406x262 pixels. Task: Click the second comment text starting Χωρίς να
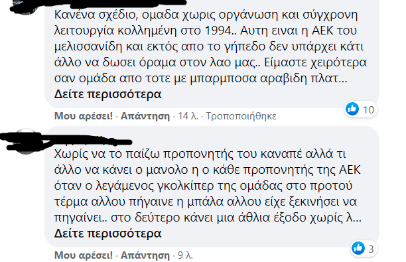tap(208, 186)
